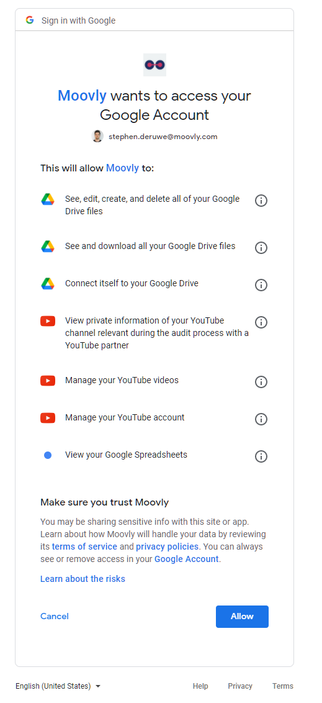Viewport: 322px width, 703px height.
Task: Show info for View Google Spreadsheets permission
Action: click(x=261, y=456)
